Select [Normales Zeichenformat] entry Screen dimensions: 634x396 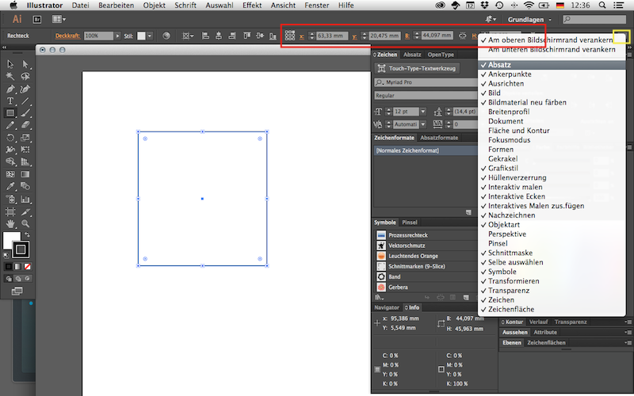click(x=426, y=150)
